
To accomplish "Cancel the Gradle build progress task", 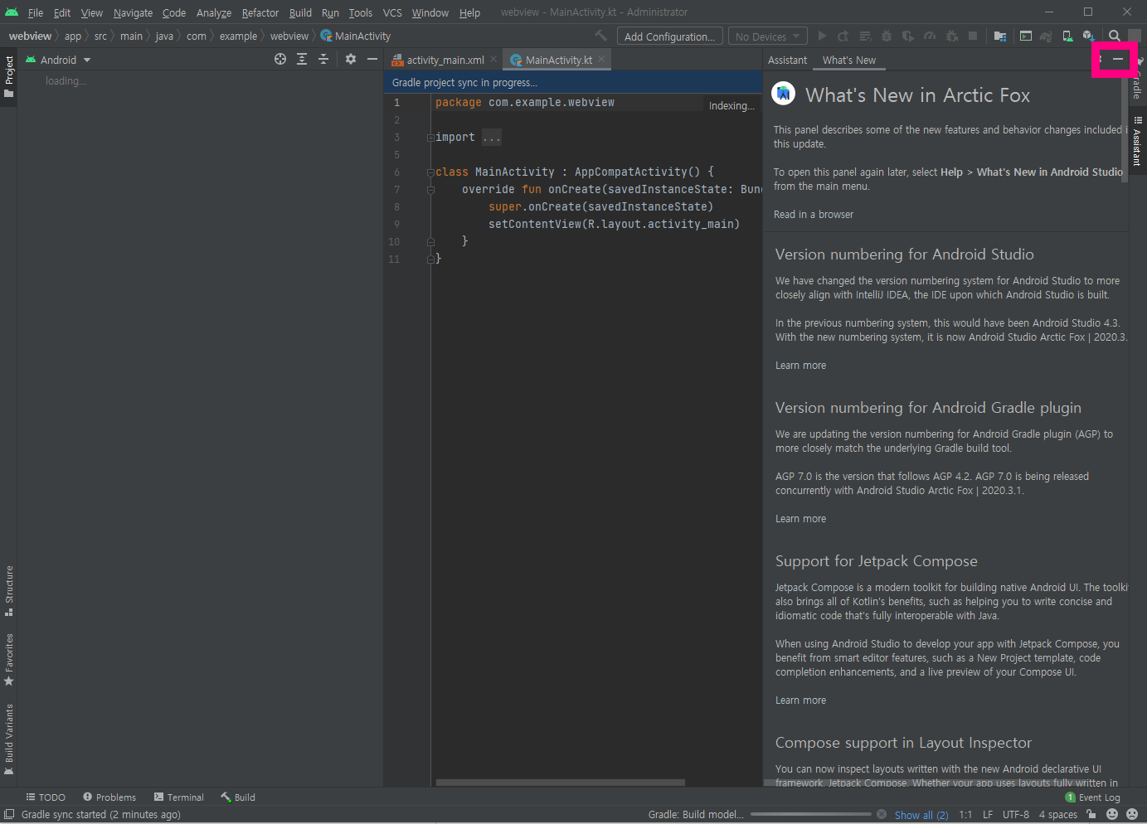I will tap(882, 814).
